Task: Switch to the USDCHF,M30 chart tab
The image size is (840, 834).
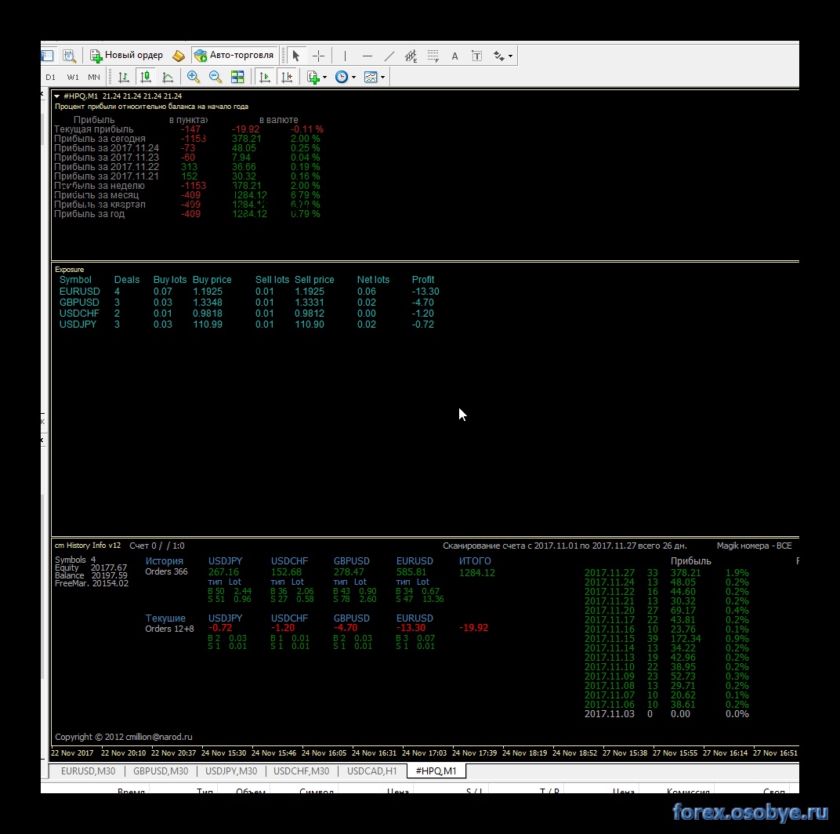Action: 301,771
